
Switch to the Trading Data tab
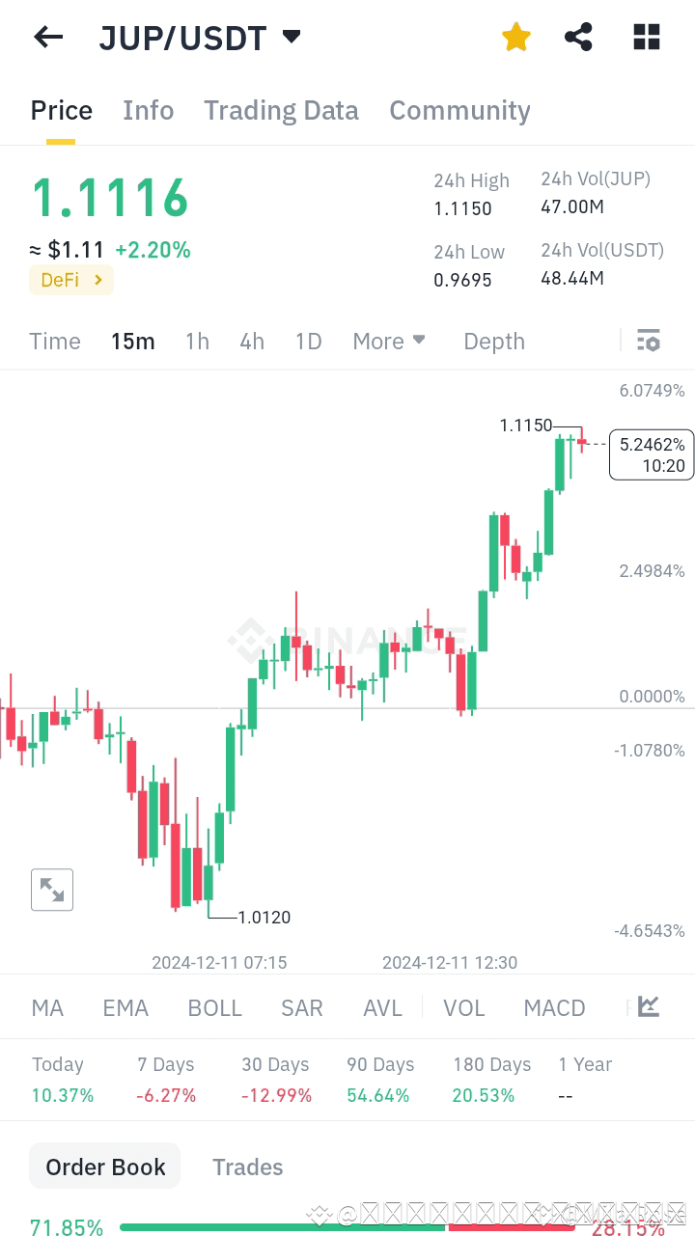(x=281, y=110)
